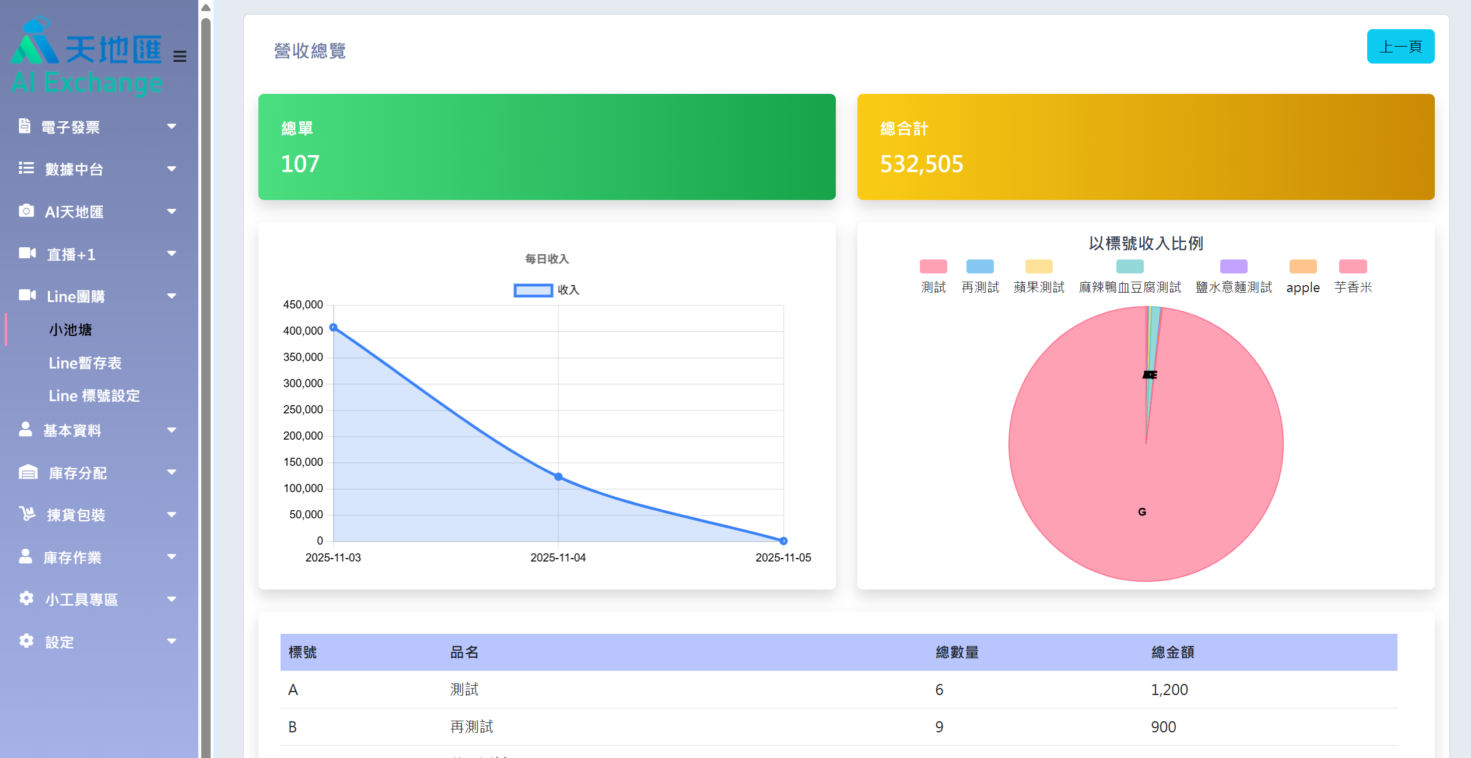Click the 上一頁 back button
Viewport: 1471px width, 758px height.
(x=1400, y=47)
